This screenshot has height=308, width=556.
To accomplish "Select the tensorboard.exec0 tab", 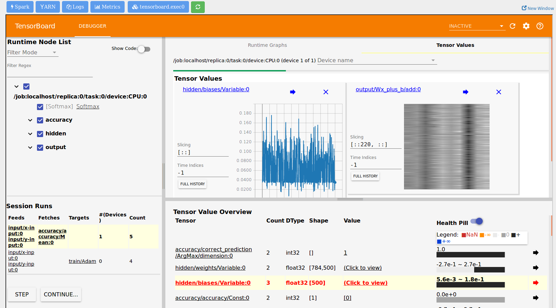I will (158, 7).
